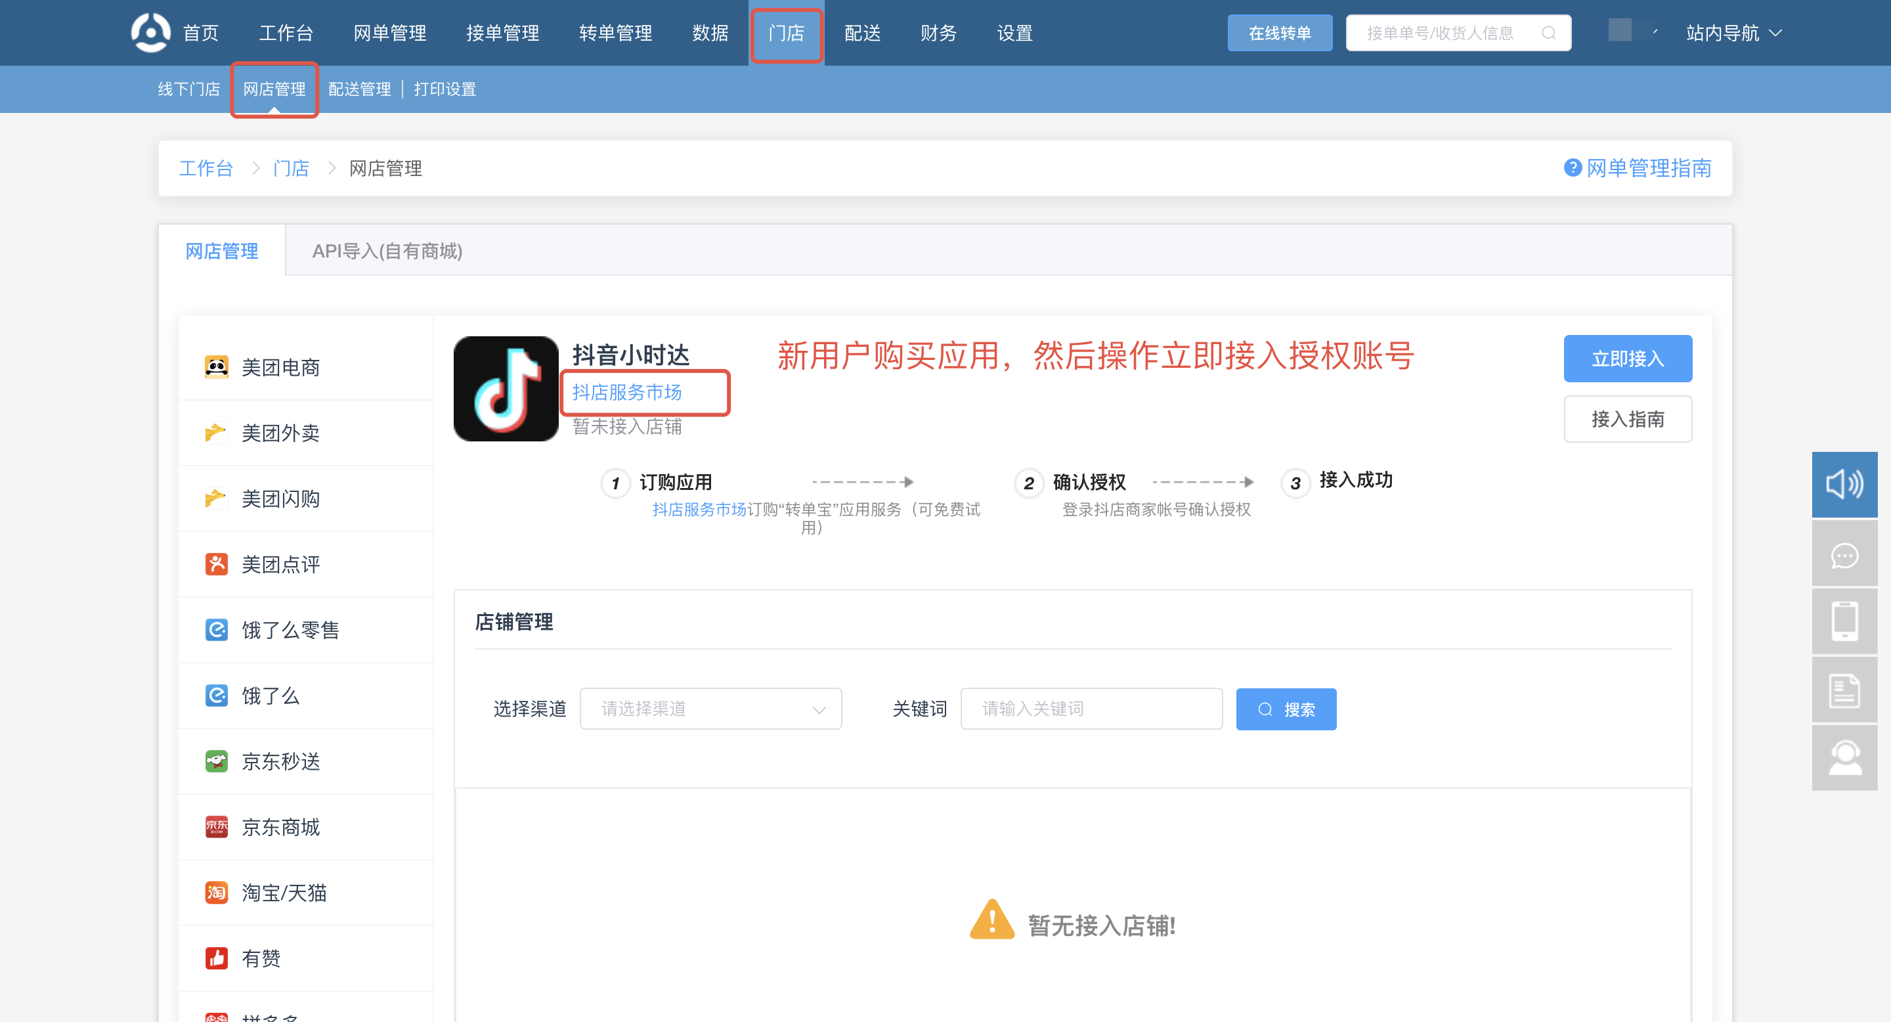Viewport: 1891px width, 1022px height.
Task: Click the 美团闪购 icon
Action: click(217, 499)
